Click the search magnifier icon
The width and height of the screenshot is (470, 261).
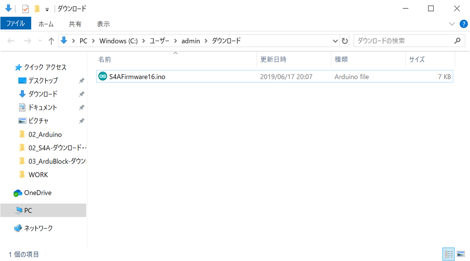(x=457, y=41)
